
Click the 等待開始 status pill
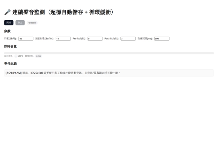tap(32, 23)
